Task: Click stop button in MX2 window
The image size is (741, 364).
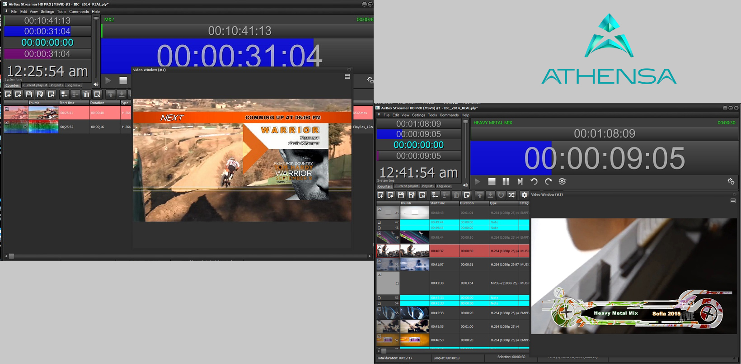Action: [x=123, y=80]
